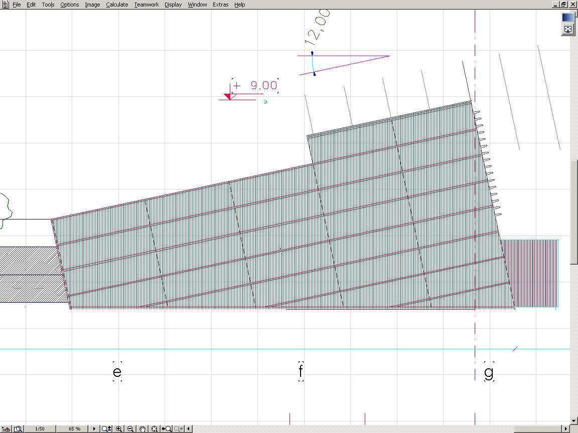Click the left arrow at the status bar end

click(x=188, y=428)
